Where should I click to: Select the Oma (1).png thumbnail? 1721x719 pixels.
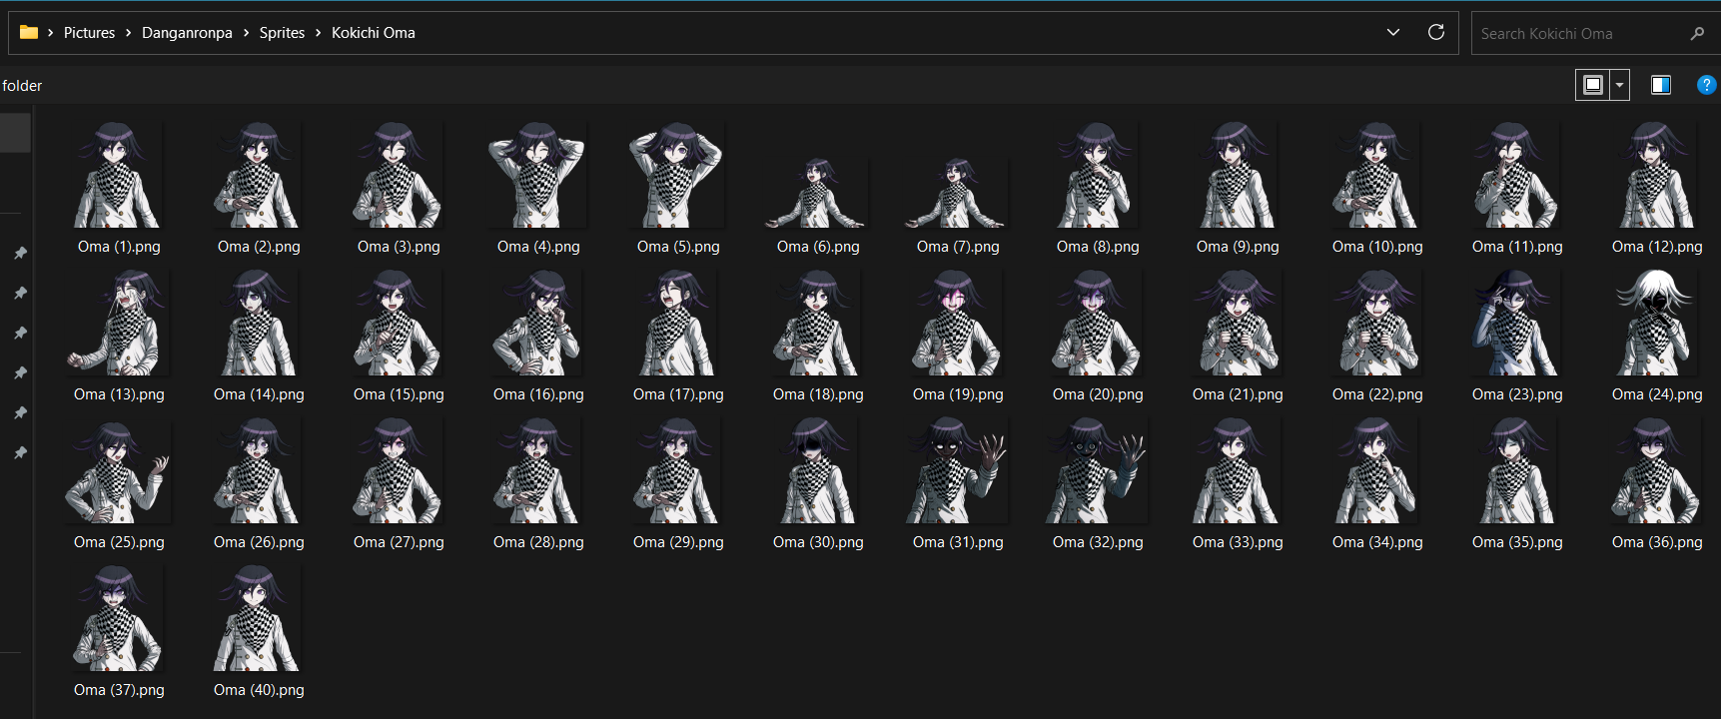point(118,175)
